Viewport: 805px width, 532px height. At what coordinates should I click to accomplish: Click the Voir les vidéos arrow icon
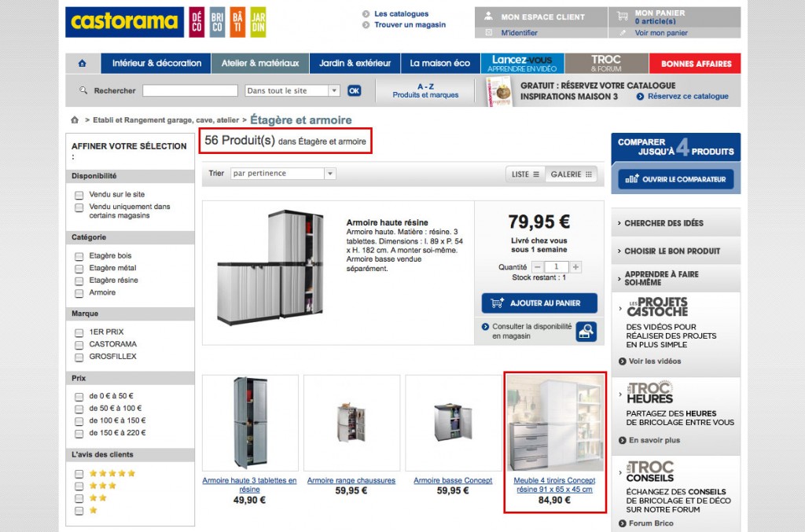pyautogui.click(x=623, y=361)
